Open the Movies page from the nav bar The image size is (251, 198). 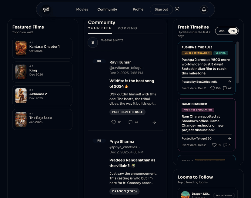[x=82, y=9]
